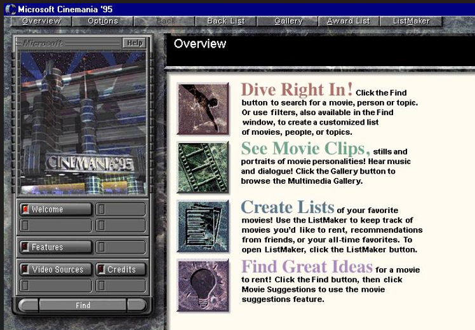This screenshot has width=475, height=330.
Task: Open the Back List menu
Action: [x=226, y=21]
